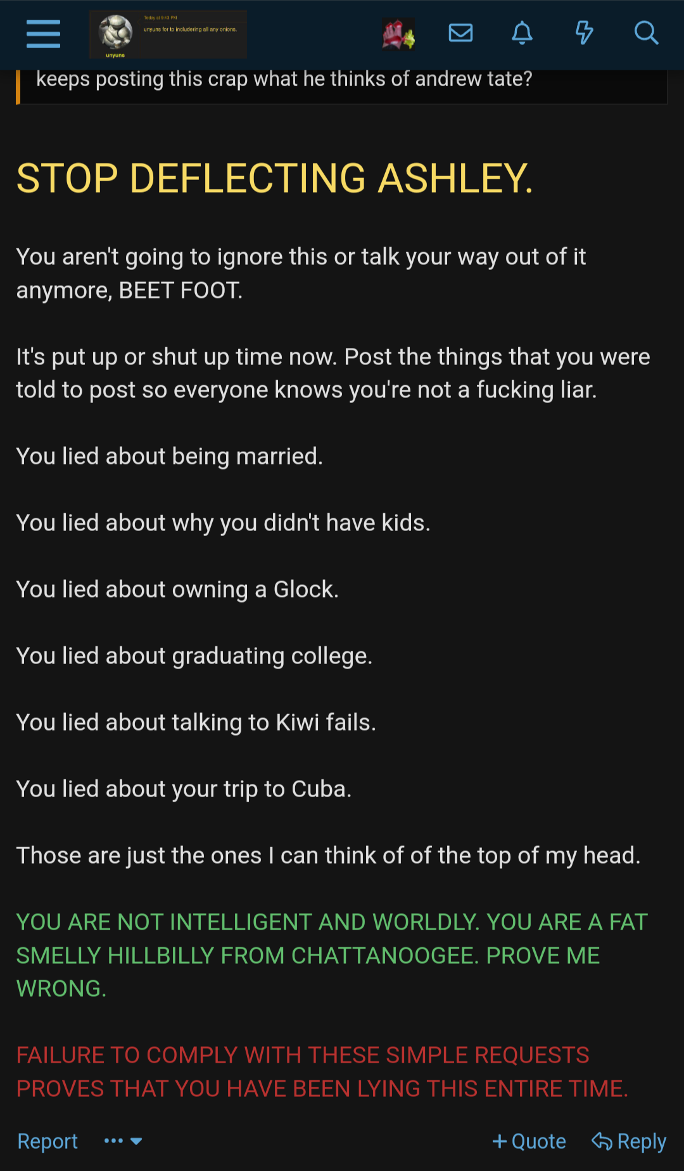This screenshot has width=684, height=1171.
Task: Tap the quoted andrew tate message block
Action: (341, 86)
